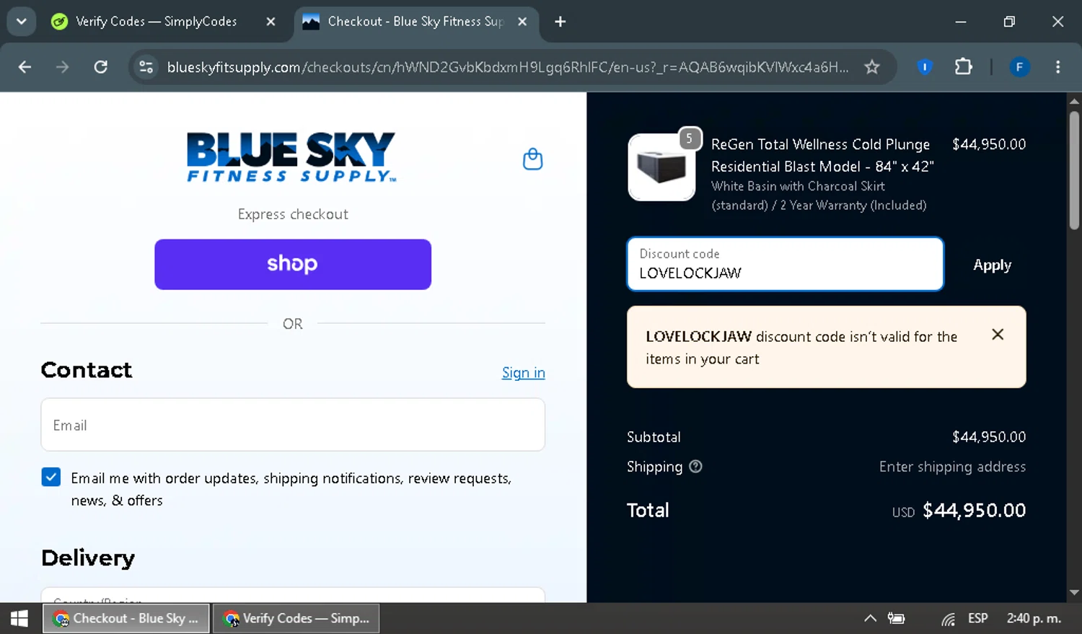Show hidden system tray icons
Image resolution: width=1082 pixels, height=634 pixels.
[870, 618]
